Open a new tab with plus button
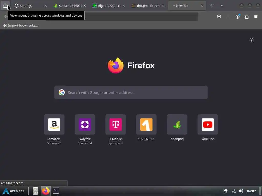The image size is (262, 196). pyautogui.click(x=212, y=6)
